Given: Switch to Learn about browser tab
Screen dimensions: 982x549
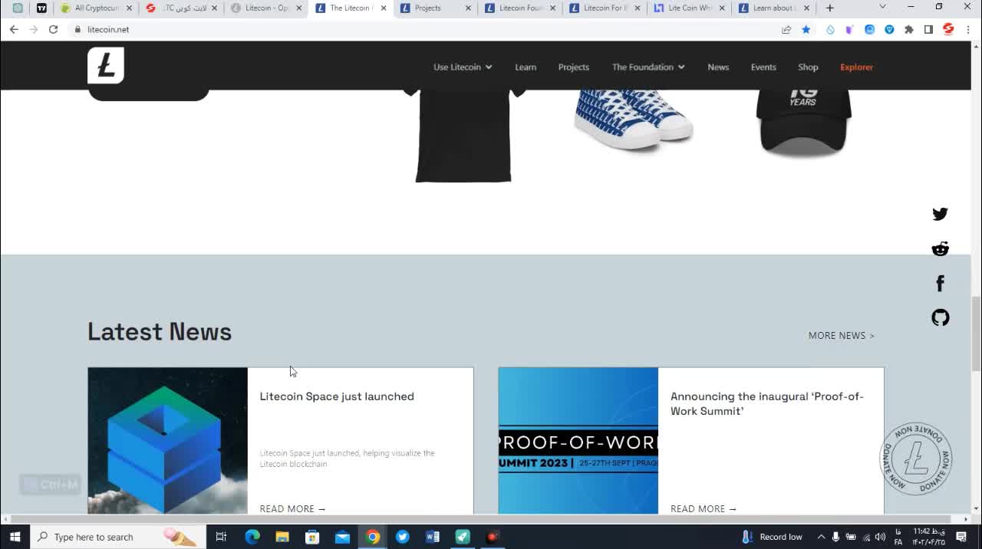Looking at the screenshot, I should (772, 8).
